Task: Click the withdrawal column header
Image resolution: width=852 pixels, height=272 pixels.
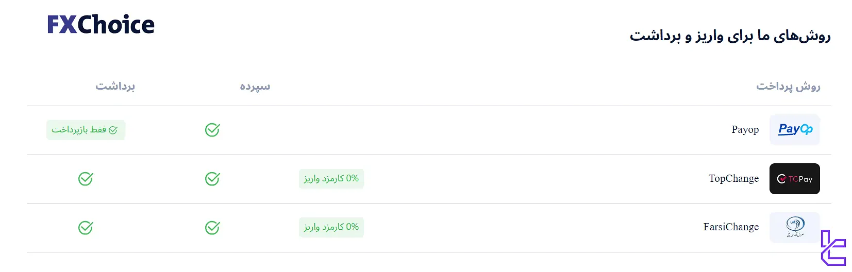Action: tap(115, 86)
